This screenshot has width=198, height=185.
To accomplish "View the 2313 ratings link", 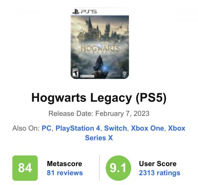I will coord(159,173).
